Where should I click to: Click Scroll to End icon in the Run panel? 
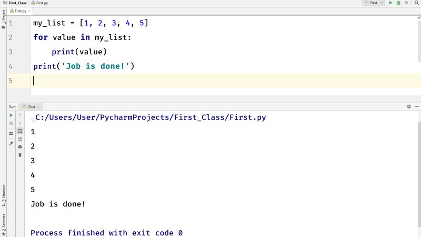[x=20, y=139]
